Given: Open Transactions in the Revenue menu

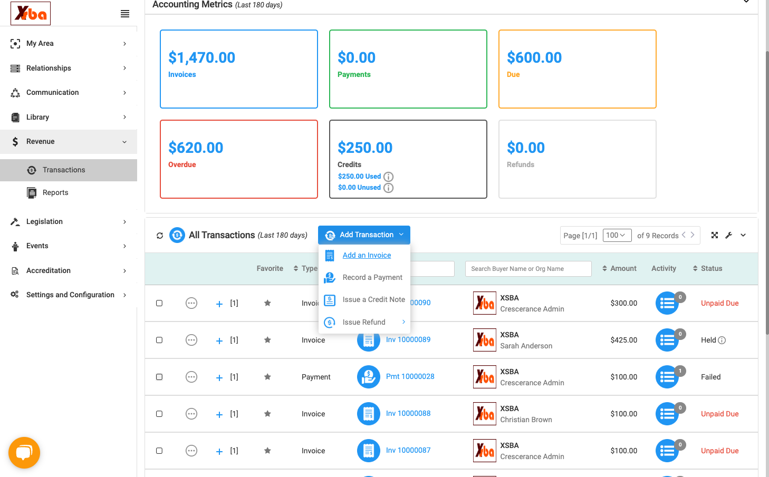Looking at the screenshot, I should (x=69, y=170).
